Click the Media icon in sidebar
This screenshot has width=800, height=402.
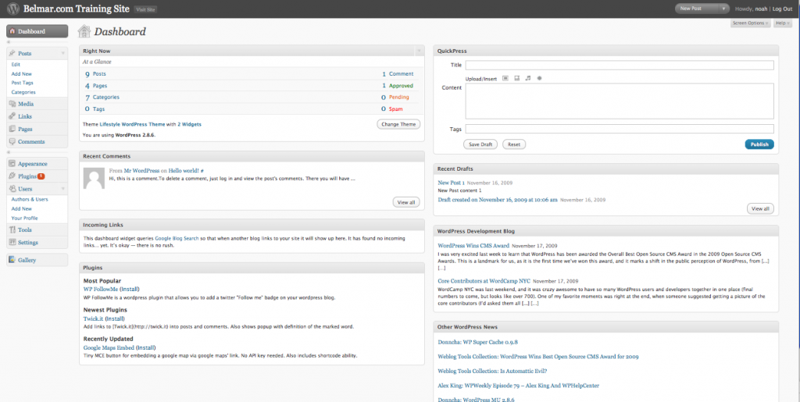coord(12,104)
